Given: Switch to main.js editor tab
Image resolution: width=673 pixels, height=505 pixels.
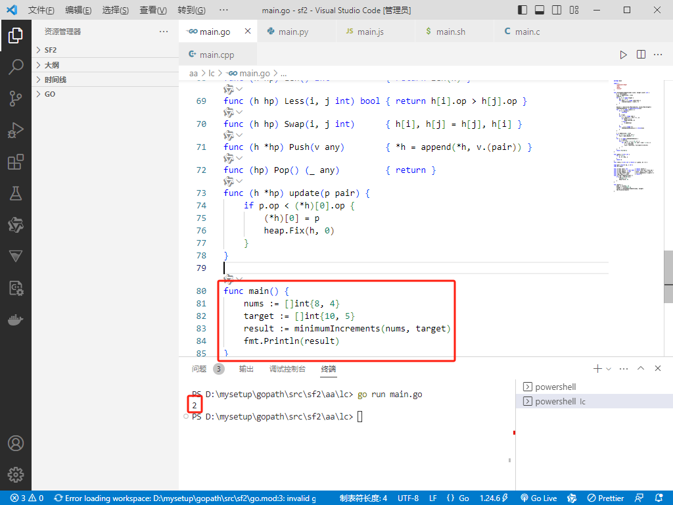Looking at the screenshot, I should click(x=375, y=32).
